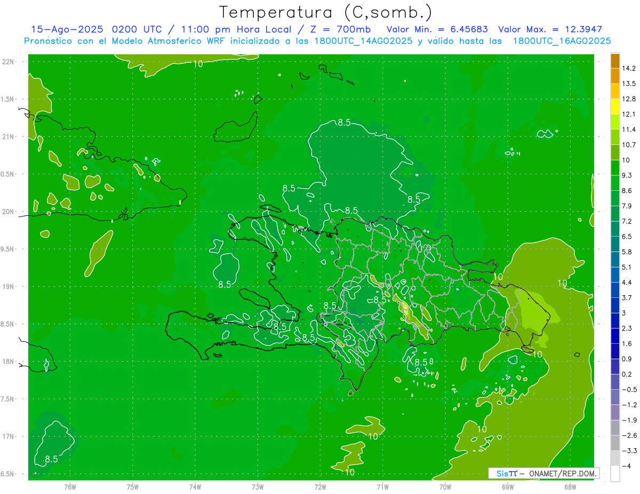Click the legend value '7.9'
The image size is (640, 494).
click(628, 206)
